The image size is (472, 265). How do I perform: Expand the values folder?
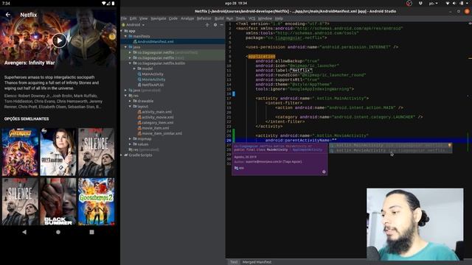[130, 144]
